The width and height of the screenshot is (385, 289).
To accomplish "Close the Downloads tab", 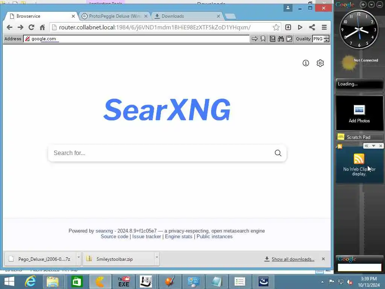I will pos(218,16).
